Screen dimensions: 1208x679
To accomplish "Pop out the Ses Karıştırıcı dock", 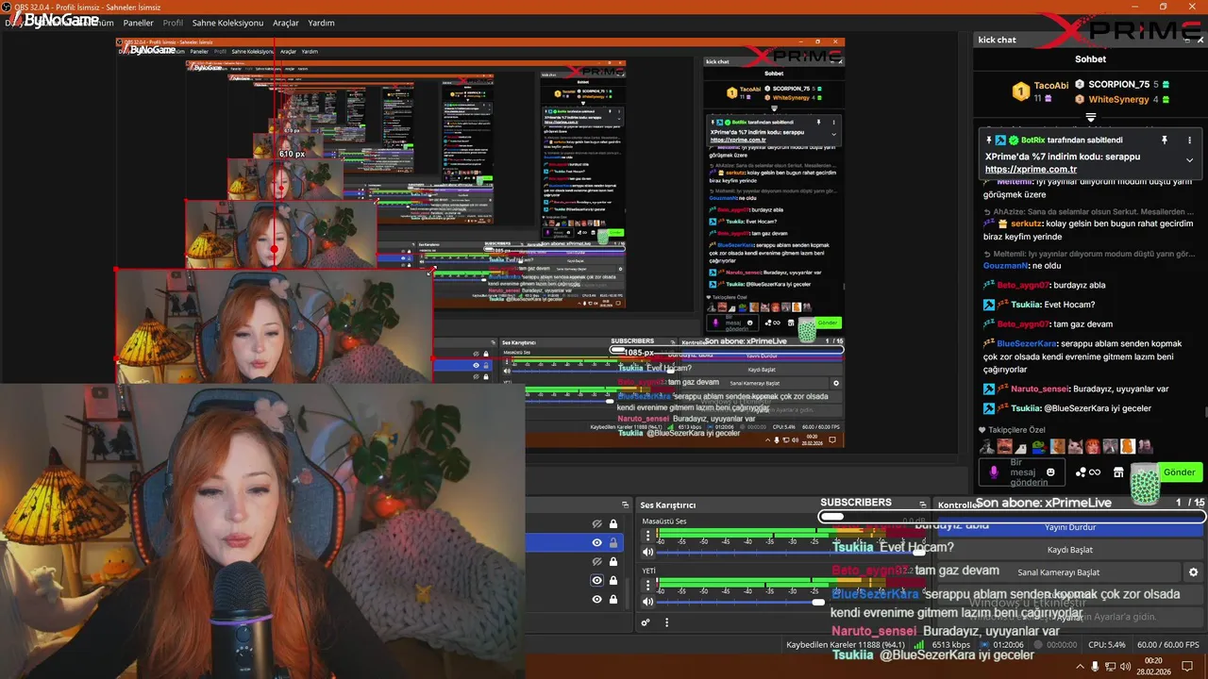I will [922, 505].
